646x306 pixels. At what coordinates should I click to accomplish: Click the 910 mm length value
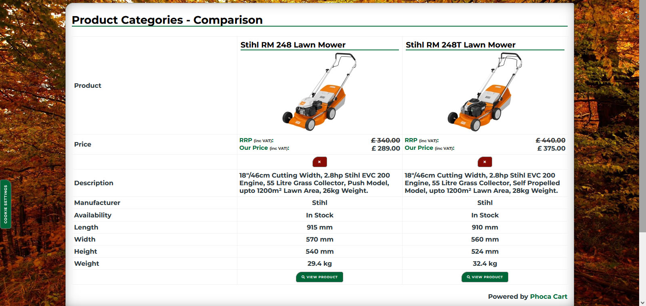coord(484,227)
